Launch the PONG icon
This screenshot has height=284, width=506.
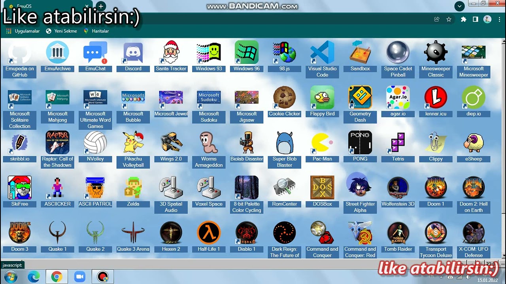pyautogui.click(x=360, y=142)
